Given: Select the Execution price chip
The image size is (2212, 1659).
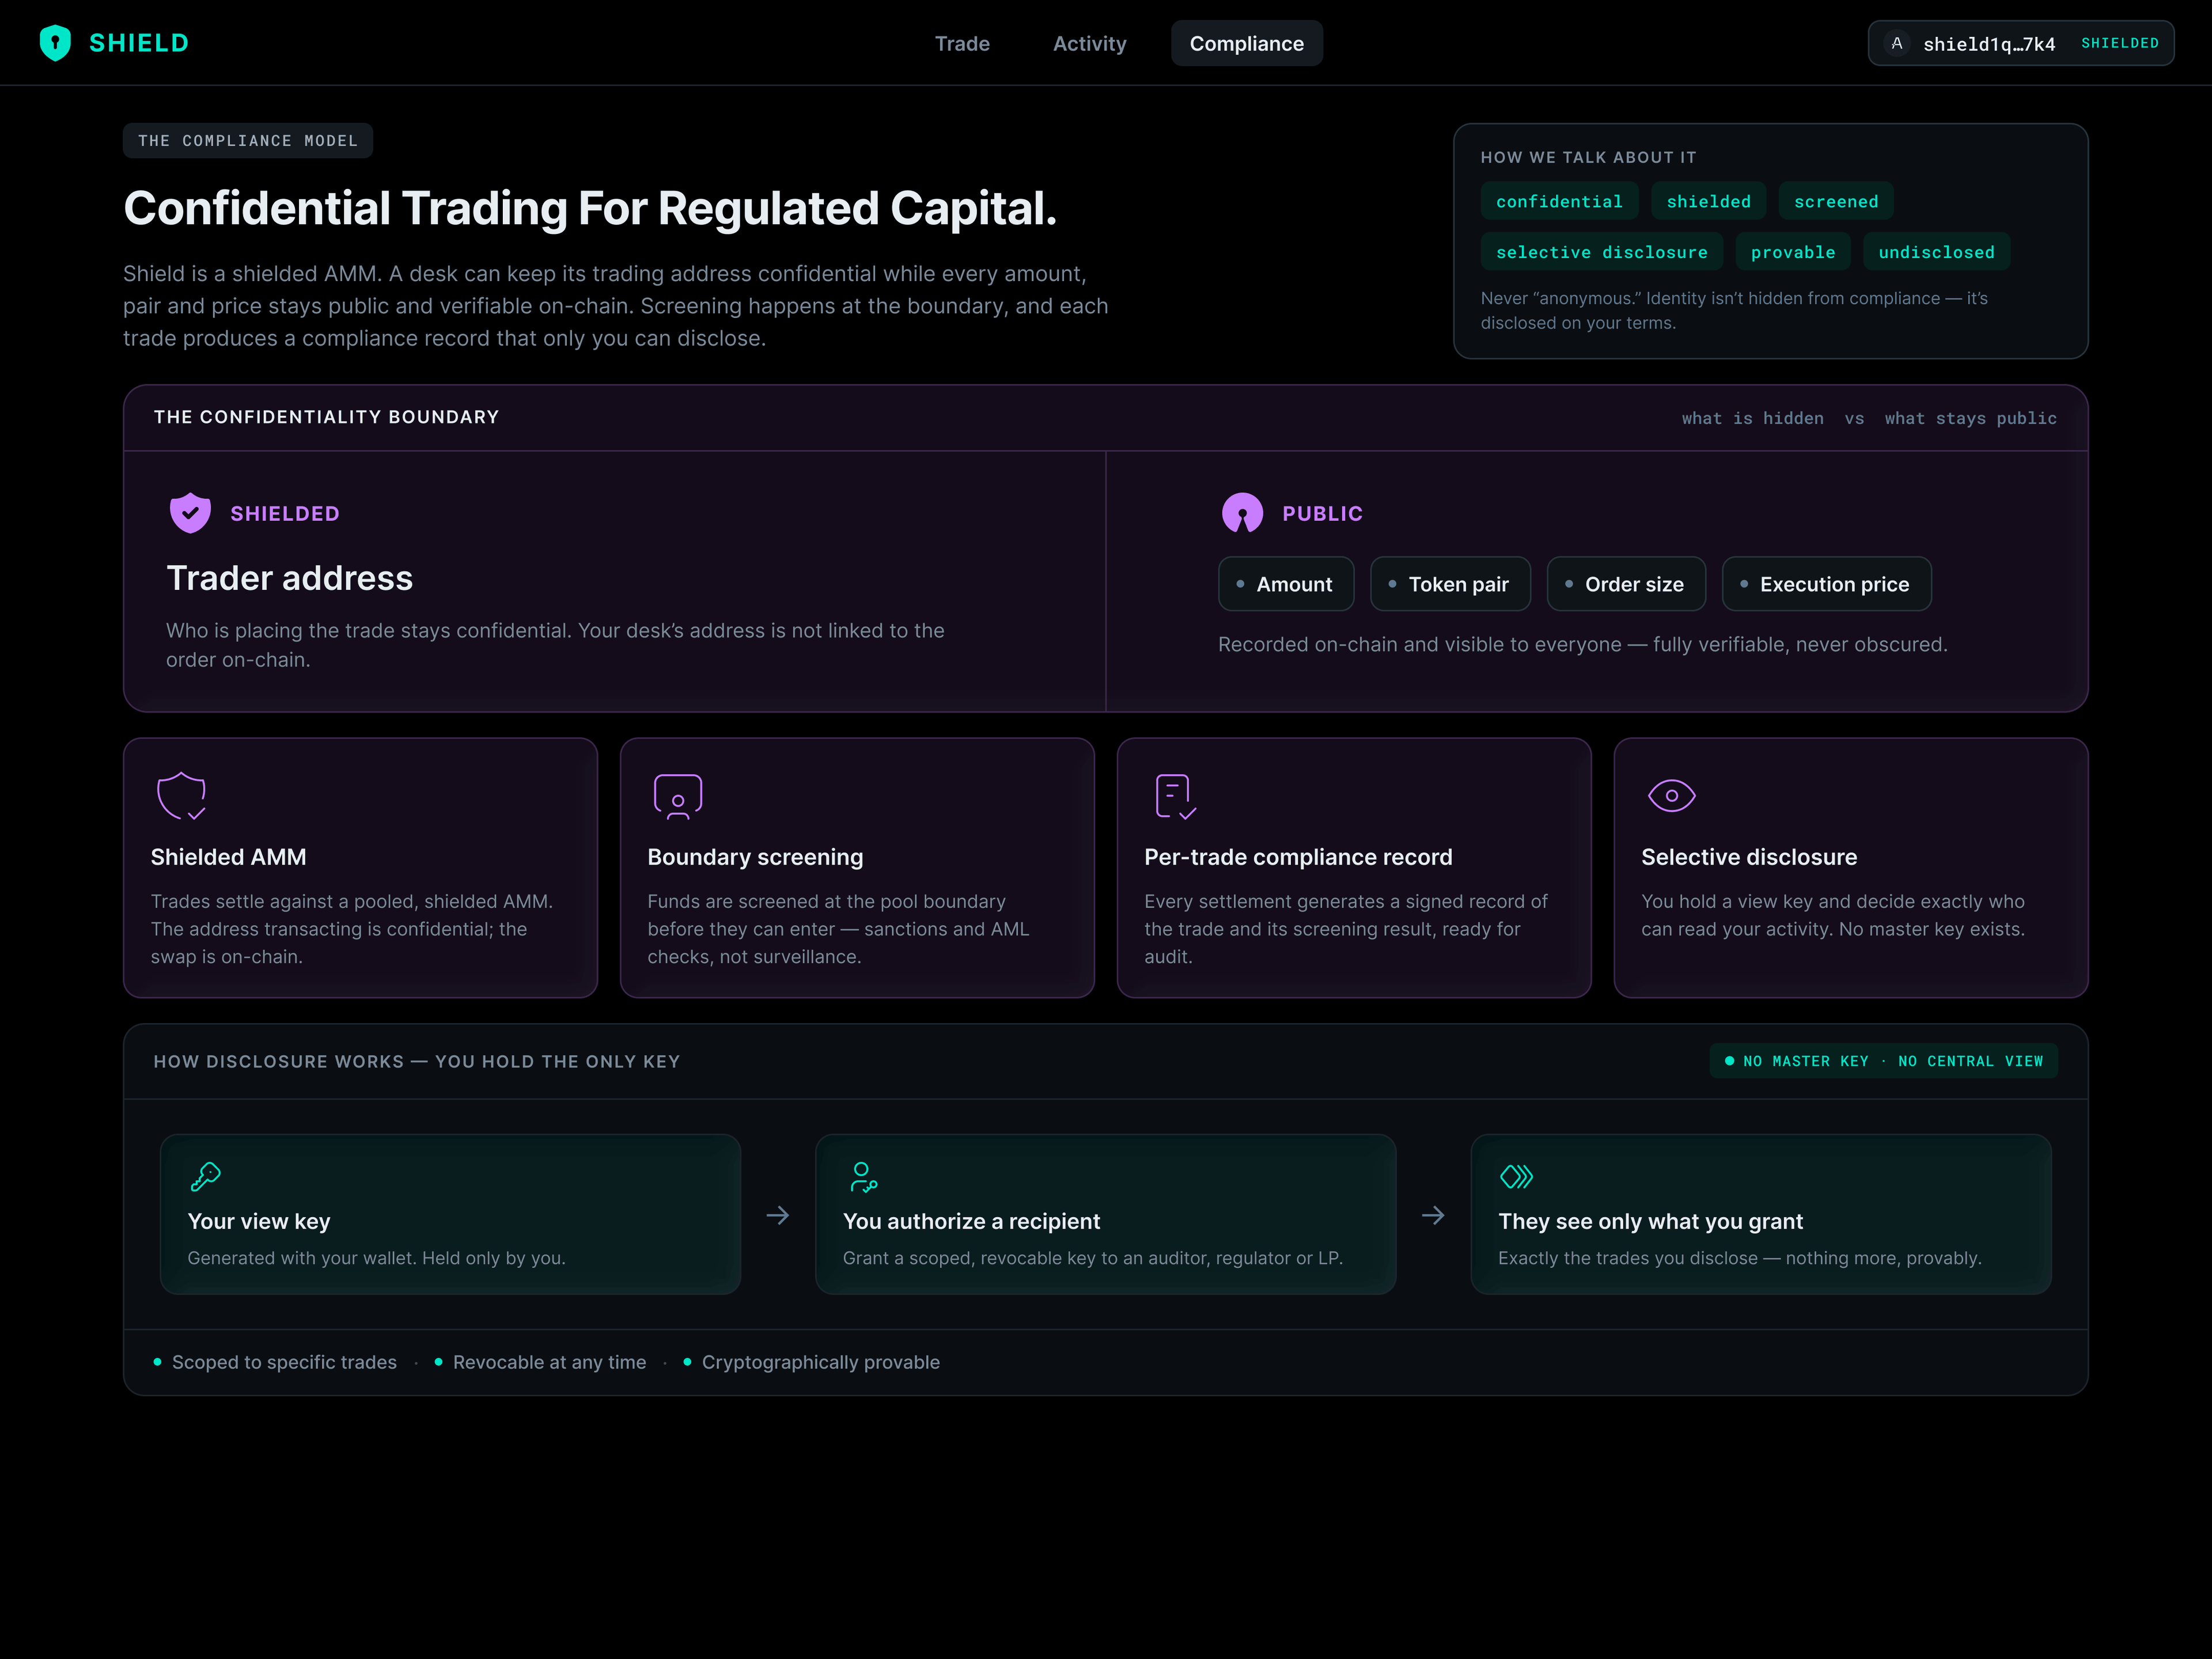Looking at the screenshot, I should click(x=1826, y=584).
